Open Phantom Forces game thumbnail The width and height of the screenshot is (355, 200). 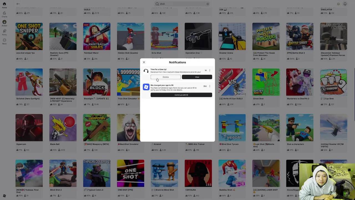(x=334, y=36)
